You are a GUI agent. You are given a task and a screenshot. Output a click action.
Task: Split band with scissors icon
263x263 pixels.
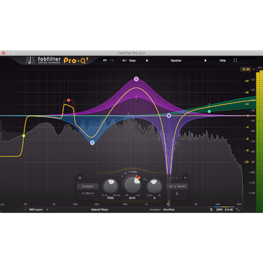177,193
